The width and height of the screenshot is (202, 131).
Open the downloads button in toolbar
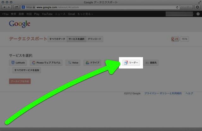pos(197,7)
